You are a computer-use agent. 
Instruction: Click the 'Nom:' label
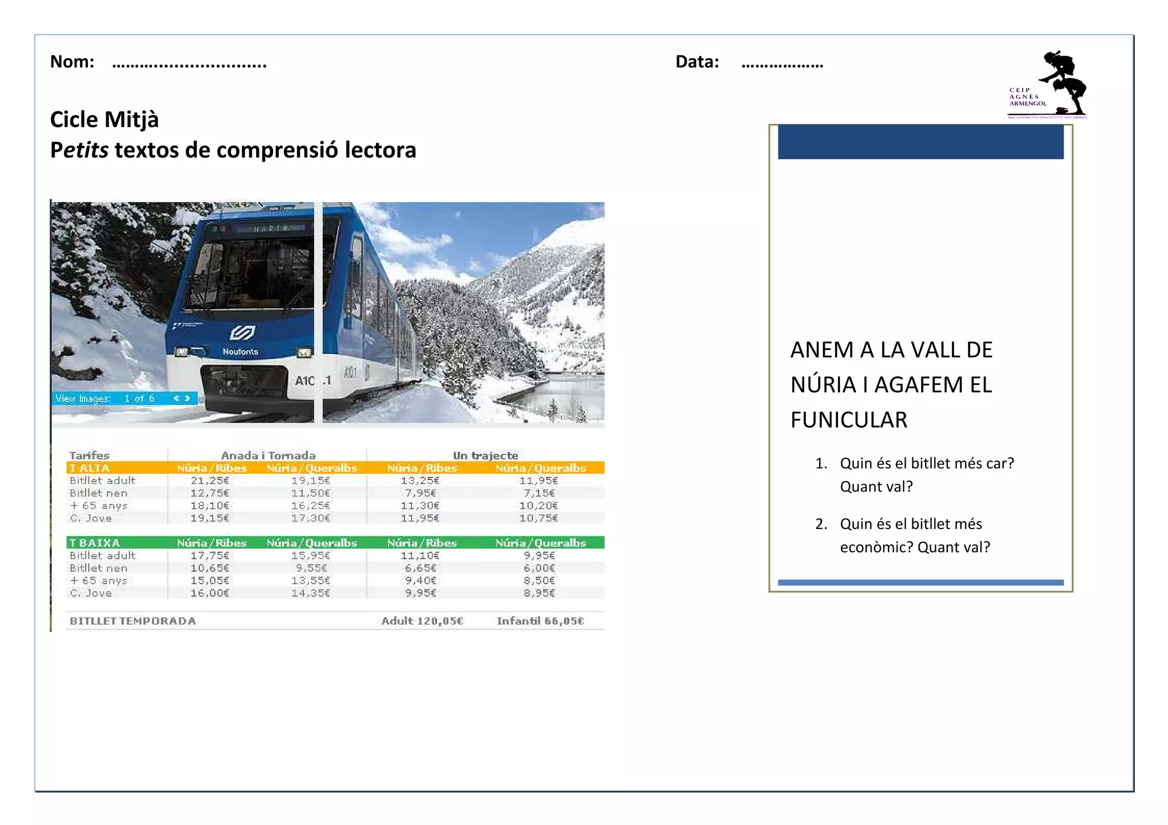72,62
